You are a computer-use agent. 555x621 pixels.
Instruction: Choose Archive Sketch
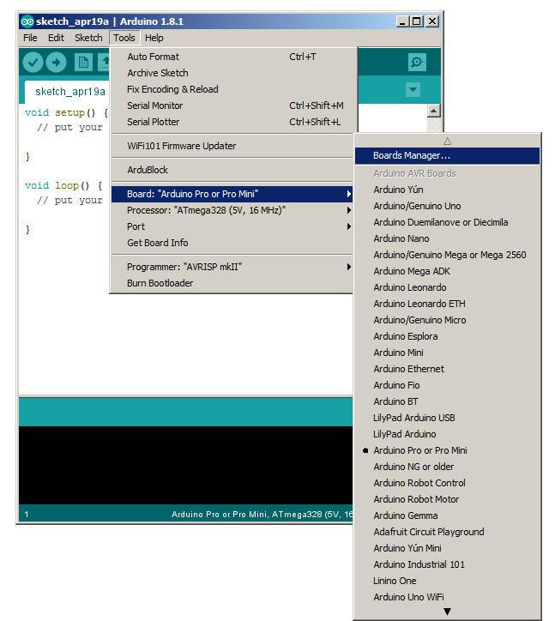point(232,73)
